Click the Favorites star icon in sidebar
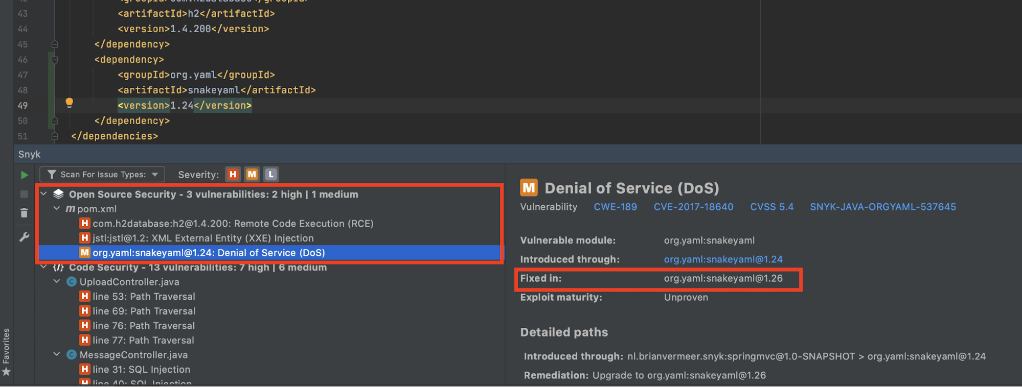Image resolution: width=1022 pixels, height=387 pixels. [x=6, y=372]
